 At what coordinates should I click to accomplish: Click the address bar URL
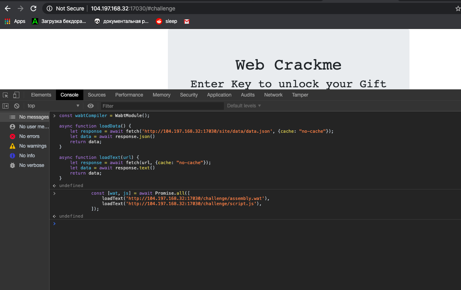(x=133, y=8)
